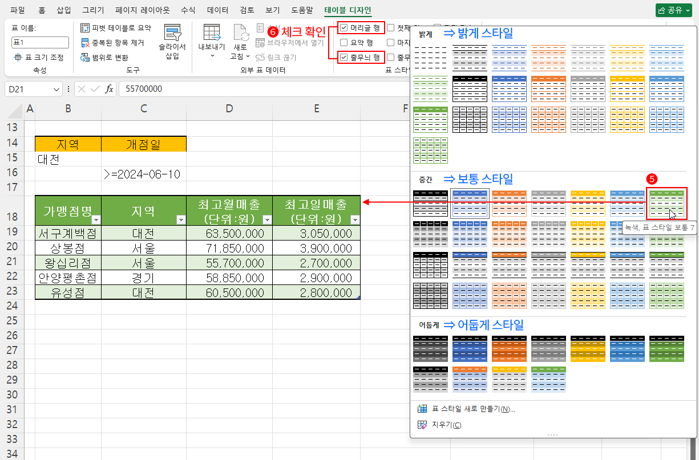The image size is (699, 460).
Task: Click 지우기(C) text in gallery
Action: tap(447, 425)
